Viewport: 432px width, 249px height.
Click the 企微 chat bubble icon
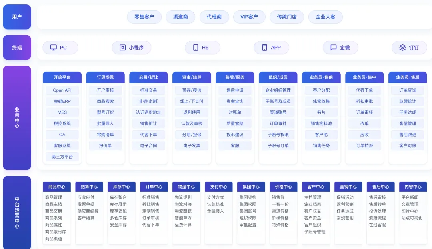point(333,47)
